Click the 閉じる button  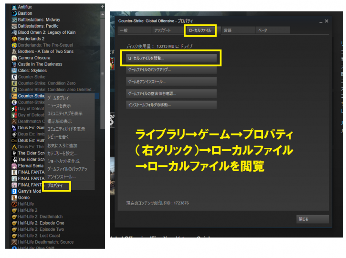tap(313, 219)
